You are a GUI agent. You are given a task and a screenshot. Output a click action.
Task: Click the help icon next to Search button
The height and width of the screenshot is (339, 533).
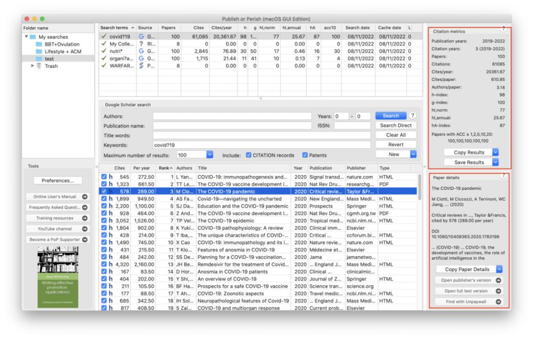(x=412, y=116)
